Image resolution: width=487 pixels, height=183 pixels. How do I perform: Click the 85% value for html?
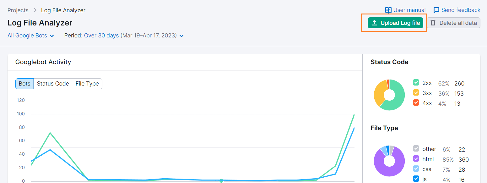pyautogui.click(x=448, y=160)
